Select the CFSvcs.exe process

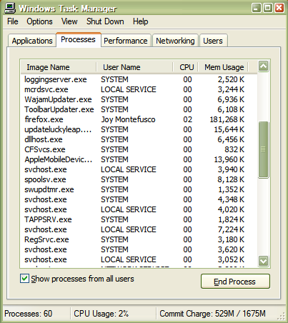139,149
